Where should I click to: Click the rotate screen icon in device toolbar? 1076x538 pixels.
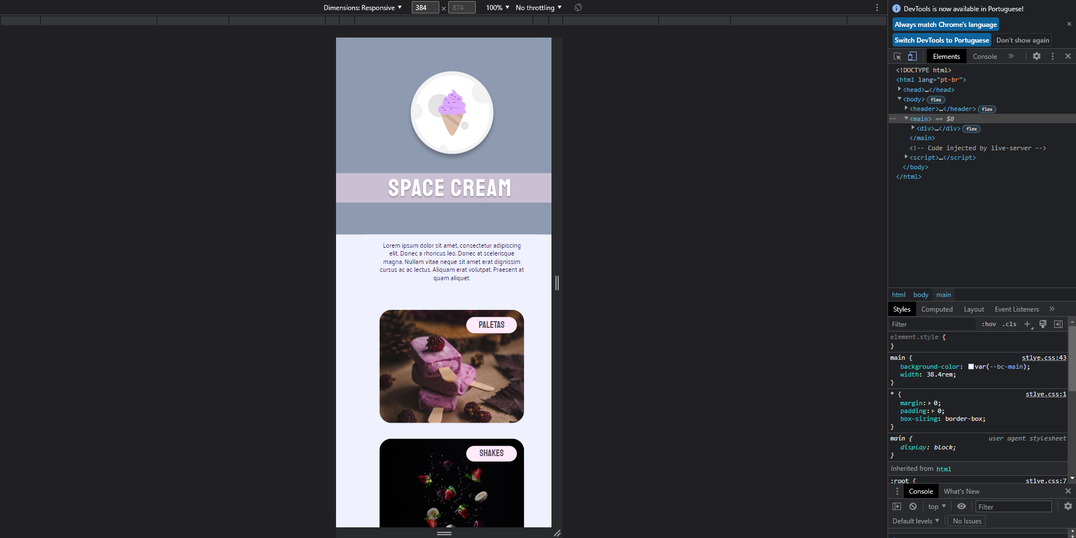578,7
